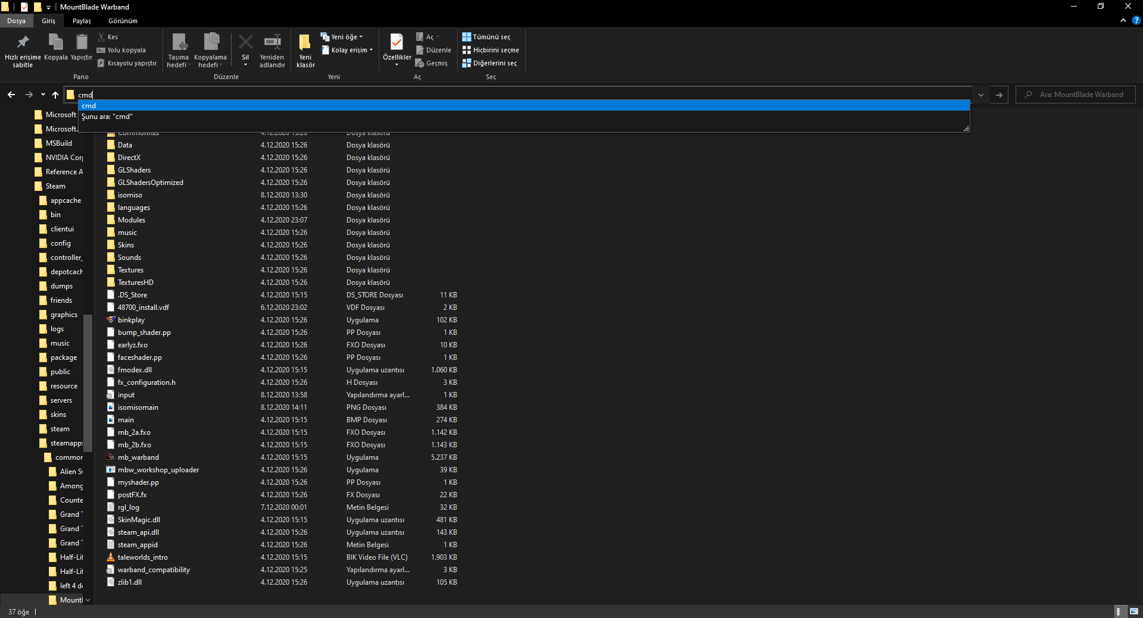The width and height of the screenshot is (1143, 618).
Task: Open the Dosya menu tab
Action: tap(17, 21)
